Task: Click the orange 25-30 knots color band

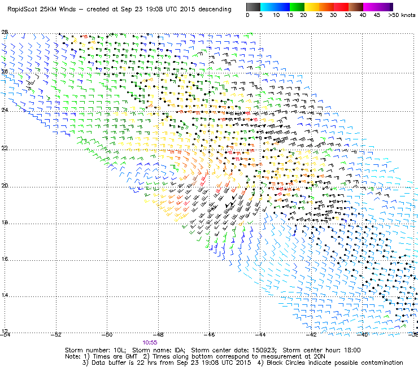Action: coord(326,7)
